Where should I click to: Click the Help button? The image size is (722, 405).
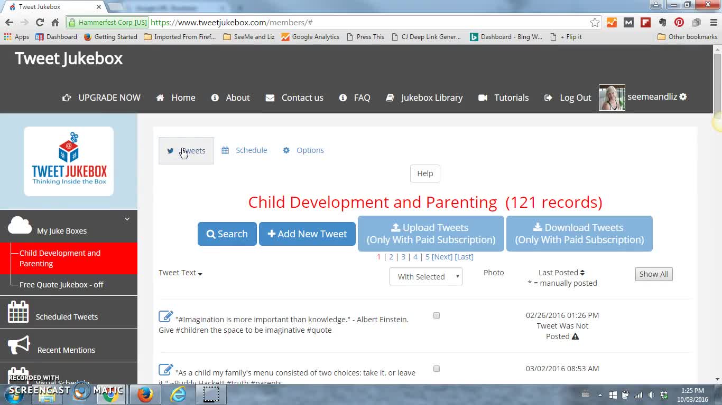(425, 173)
